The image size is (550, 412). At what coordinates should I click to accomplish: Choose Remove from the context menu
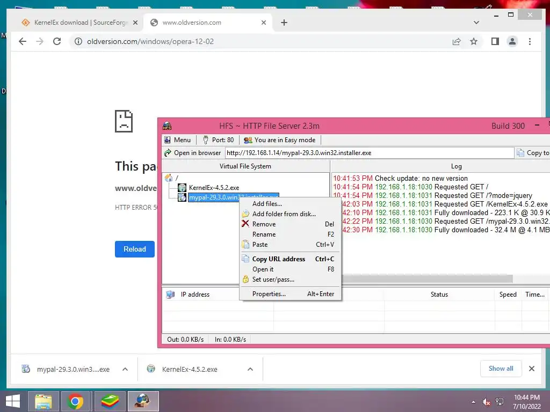pyautogui.click(x=290, y=224)
